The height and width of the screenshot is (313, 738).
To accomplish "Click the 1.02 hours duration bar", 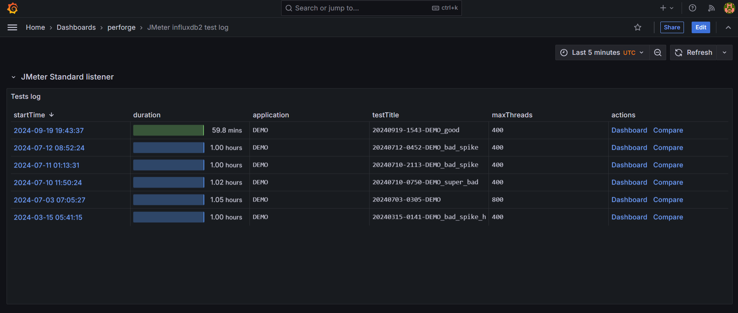I will (x=168, y=183).
